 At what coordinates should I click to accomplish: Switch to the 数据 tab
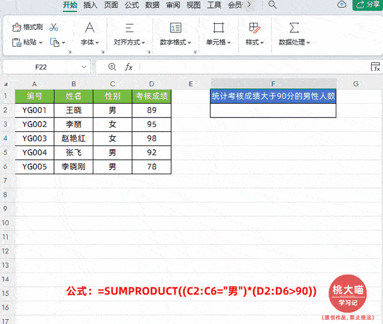153,5
